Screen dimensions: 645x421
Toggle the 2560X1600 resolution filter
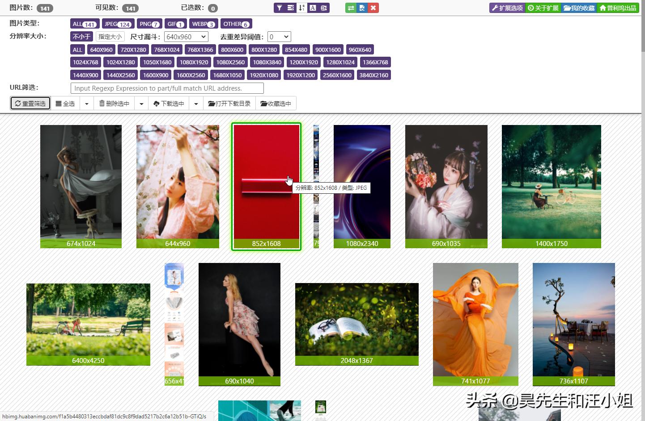pos(337,75)
